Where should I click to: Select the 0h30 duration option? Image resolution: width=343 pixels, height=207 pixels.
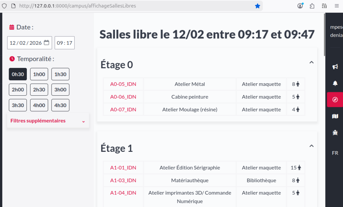tap(18, 74)
